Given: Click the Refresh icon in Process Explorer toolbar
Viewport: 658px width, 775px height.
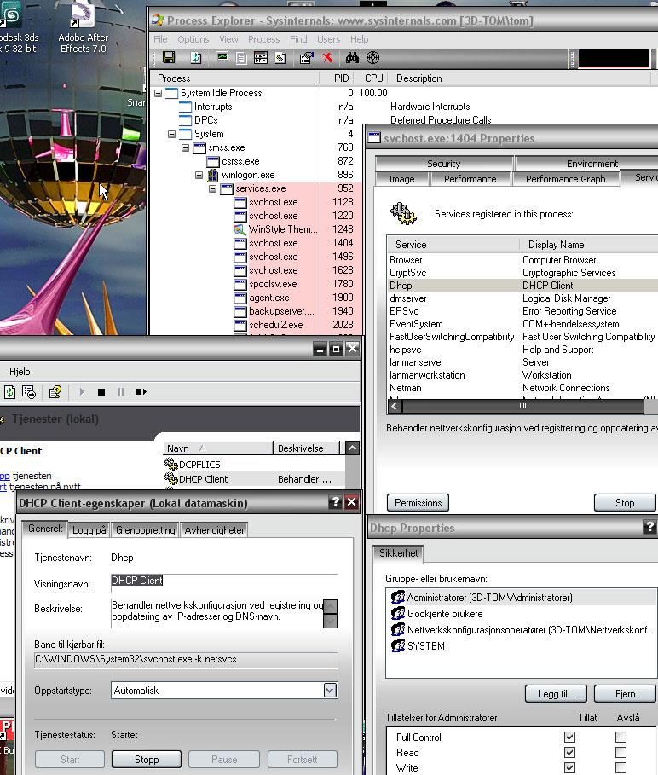Looking at the screenshot, I should pos(196,58).
